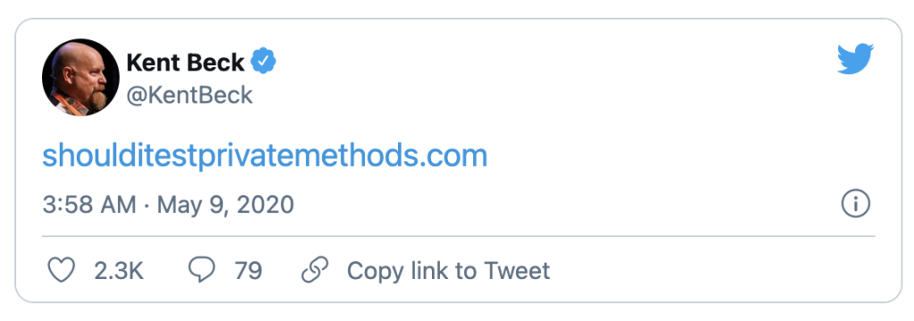Screen dimensions: 914x321
Task: Click the 3:58 AM timestamp
Action: pyautogui.click(x=89, y=204)
